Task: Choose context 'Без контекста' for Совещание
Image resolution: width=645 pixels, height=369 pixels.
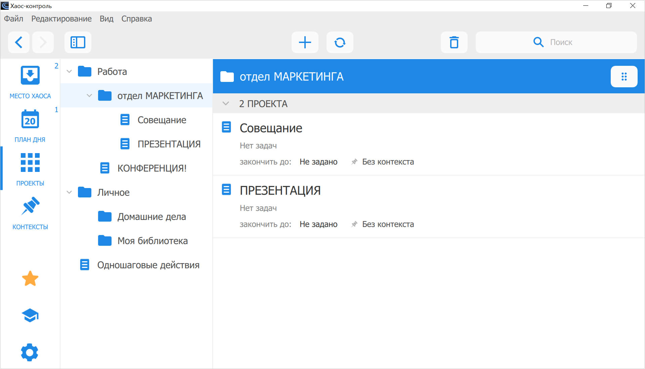Action: point(388,162)
